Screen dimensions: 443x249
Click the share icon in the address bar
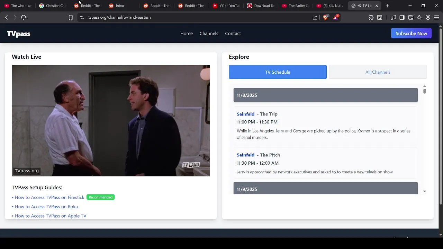[x=315, y=17]
